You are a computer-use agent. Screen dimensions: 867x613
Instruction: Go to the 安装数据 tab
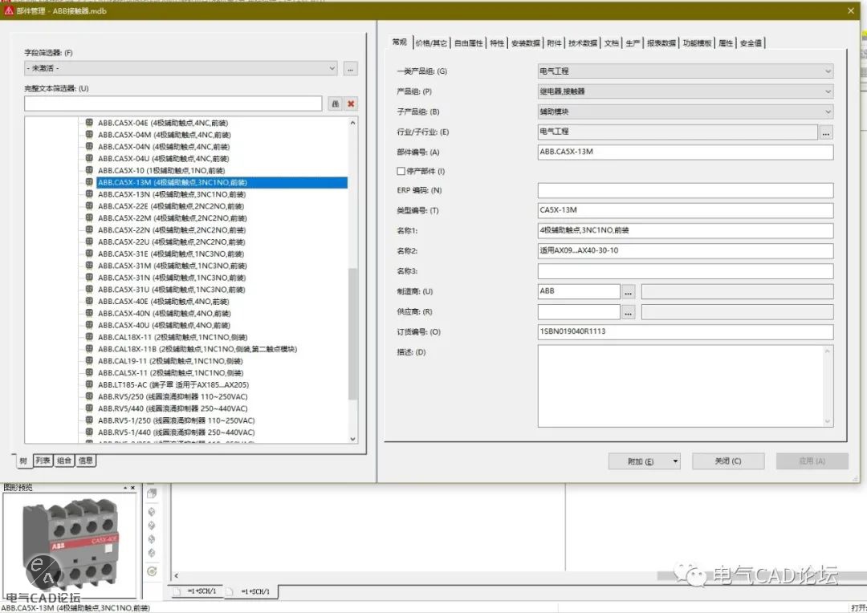tap(525, 43)
